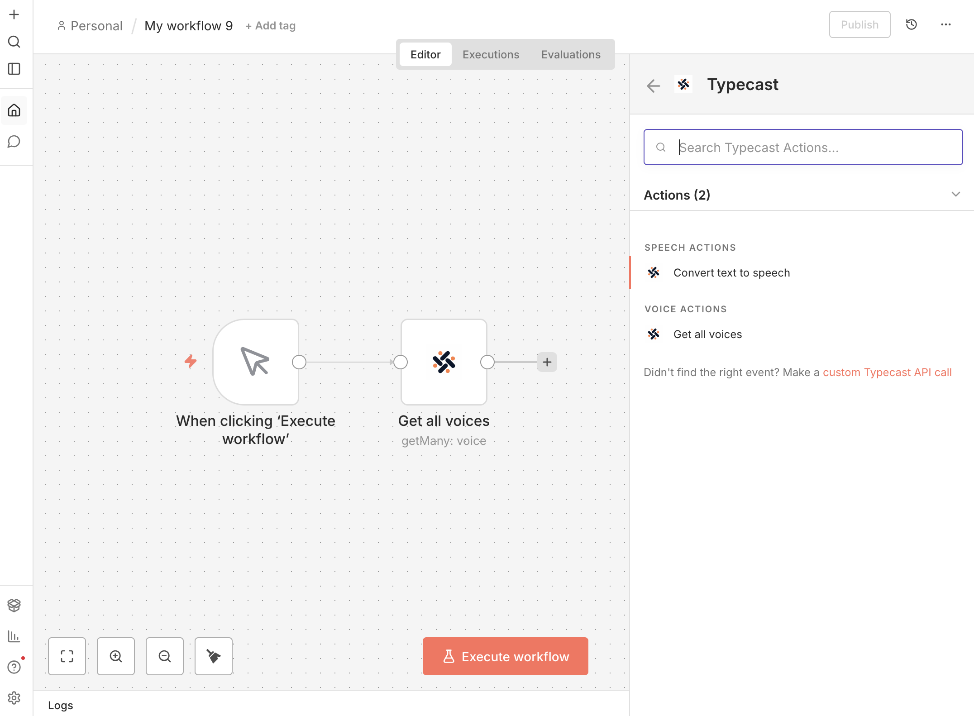974x716 pixels.
Task: Select the zoom to fit icon
Action: (x=67, y=656)
